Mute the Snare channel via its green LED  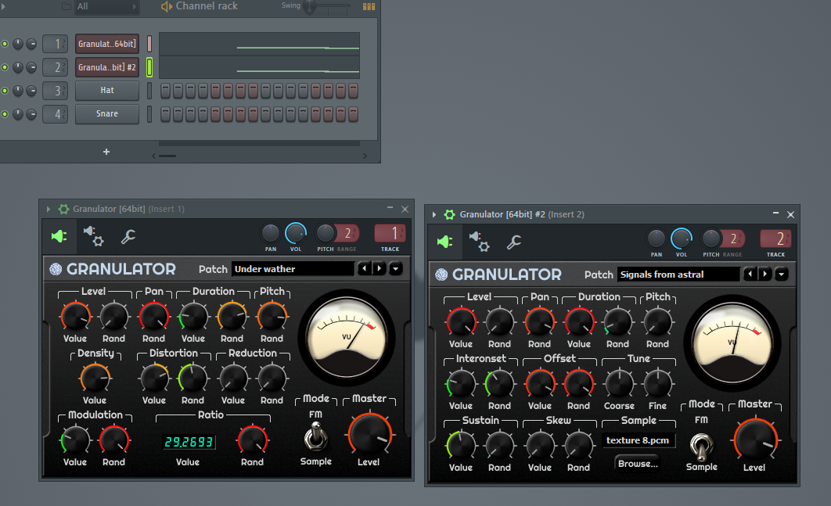[5, 114]
